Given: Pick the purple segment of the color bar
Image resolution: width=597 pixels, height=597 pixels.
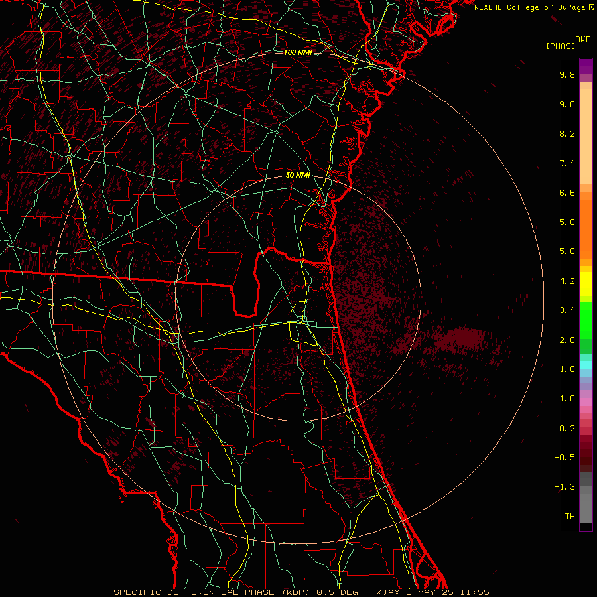Looking at the screenshot, I should pyautogui.click(x=586, y=66).
